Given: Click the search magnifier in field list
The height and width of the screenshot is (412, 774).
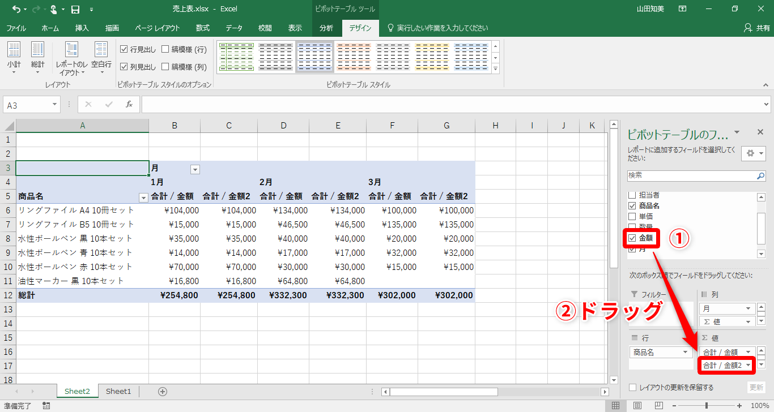Looking at the screenshot, I should tap(761, 176).
